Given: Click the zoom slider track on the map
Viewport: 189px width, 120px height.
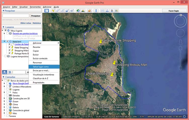Looking at the screenshot, I should pyautogui.click(x=180, y=58).
